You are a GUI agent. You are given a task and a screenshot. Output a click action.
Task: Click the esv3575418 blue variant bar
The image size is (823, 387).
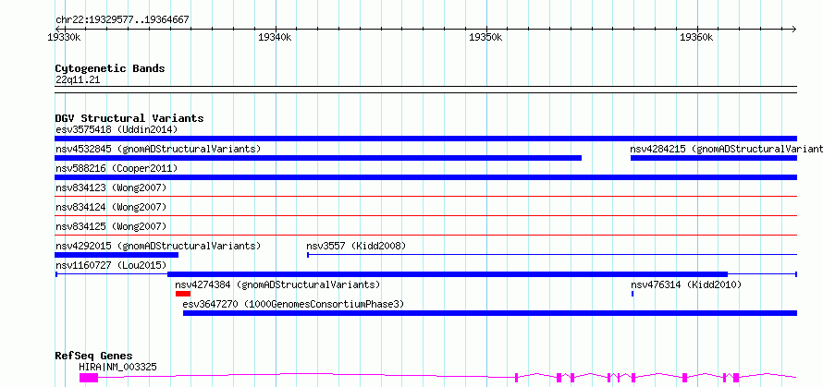click(x=425, y=139)
